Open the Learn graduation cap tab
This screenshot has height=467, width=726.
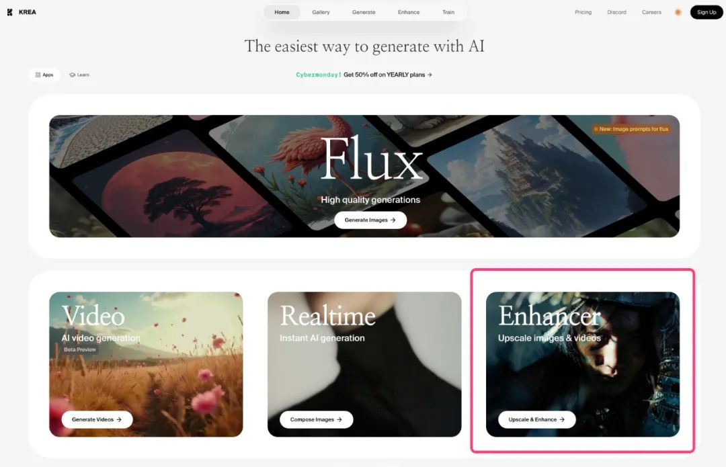79,75
